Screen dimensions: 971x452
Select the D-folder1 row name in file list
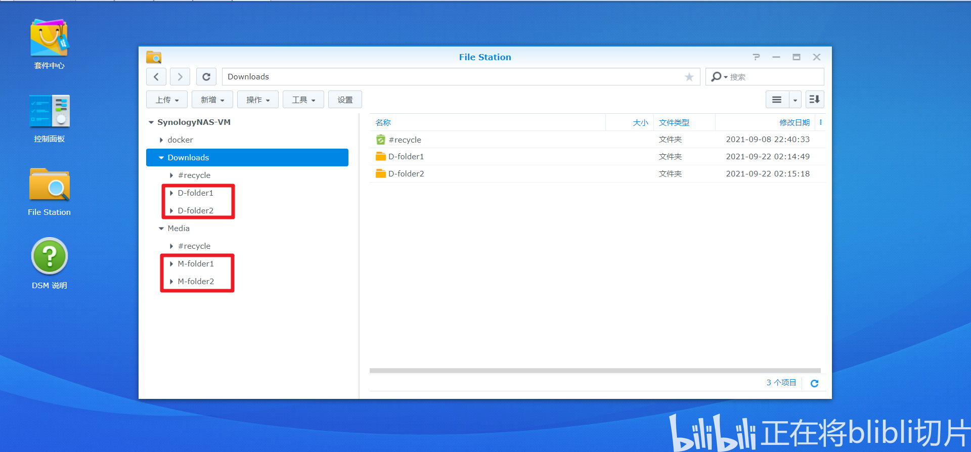coord(406,157)
